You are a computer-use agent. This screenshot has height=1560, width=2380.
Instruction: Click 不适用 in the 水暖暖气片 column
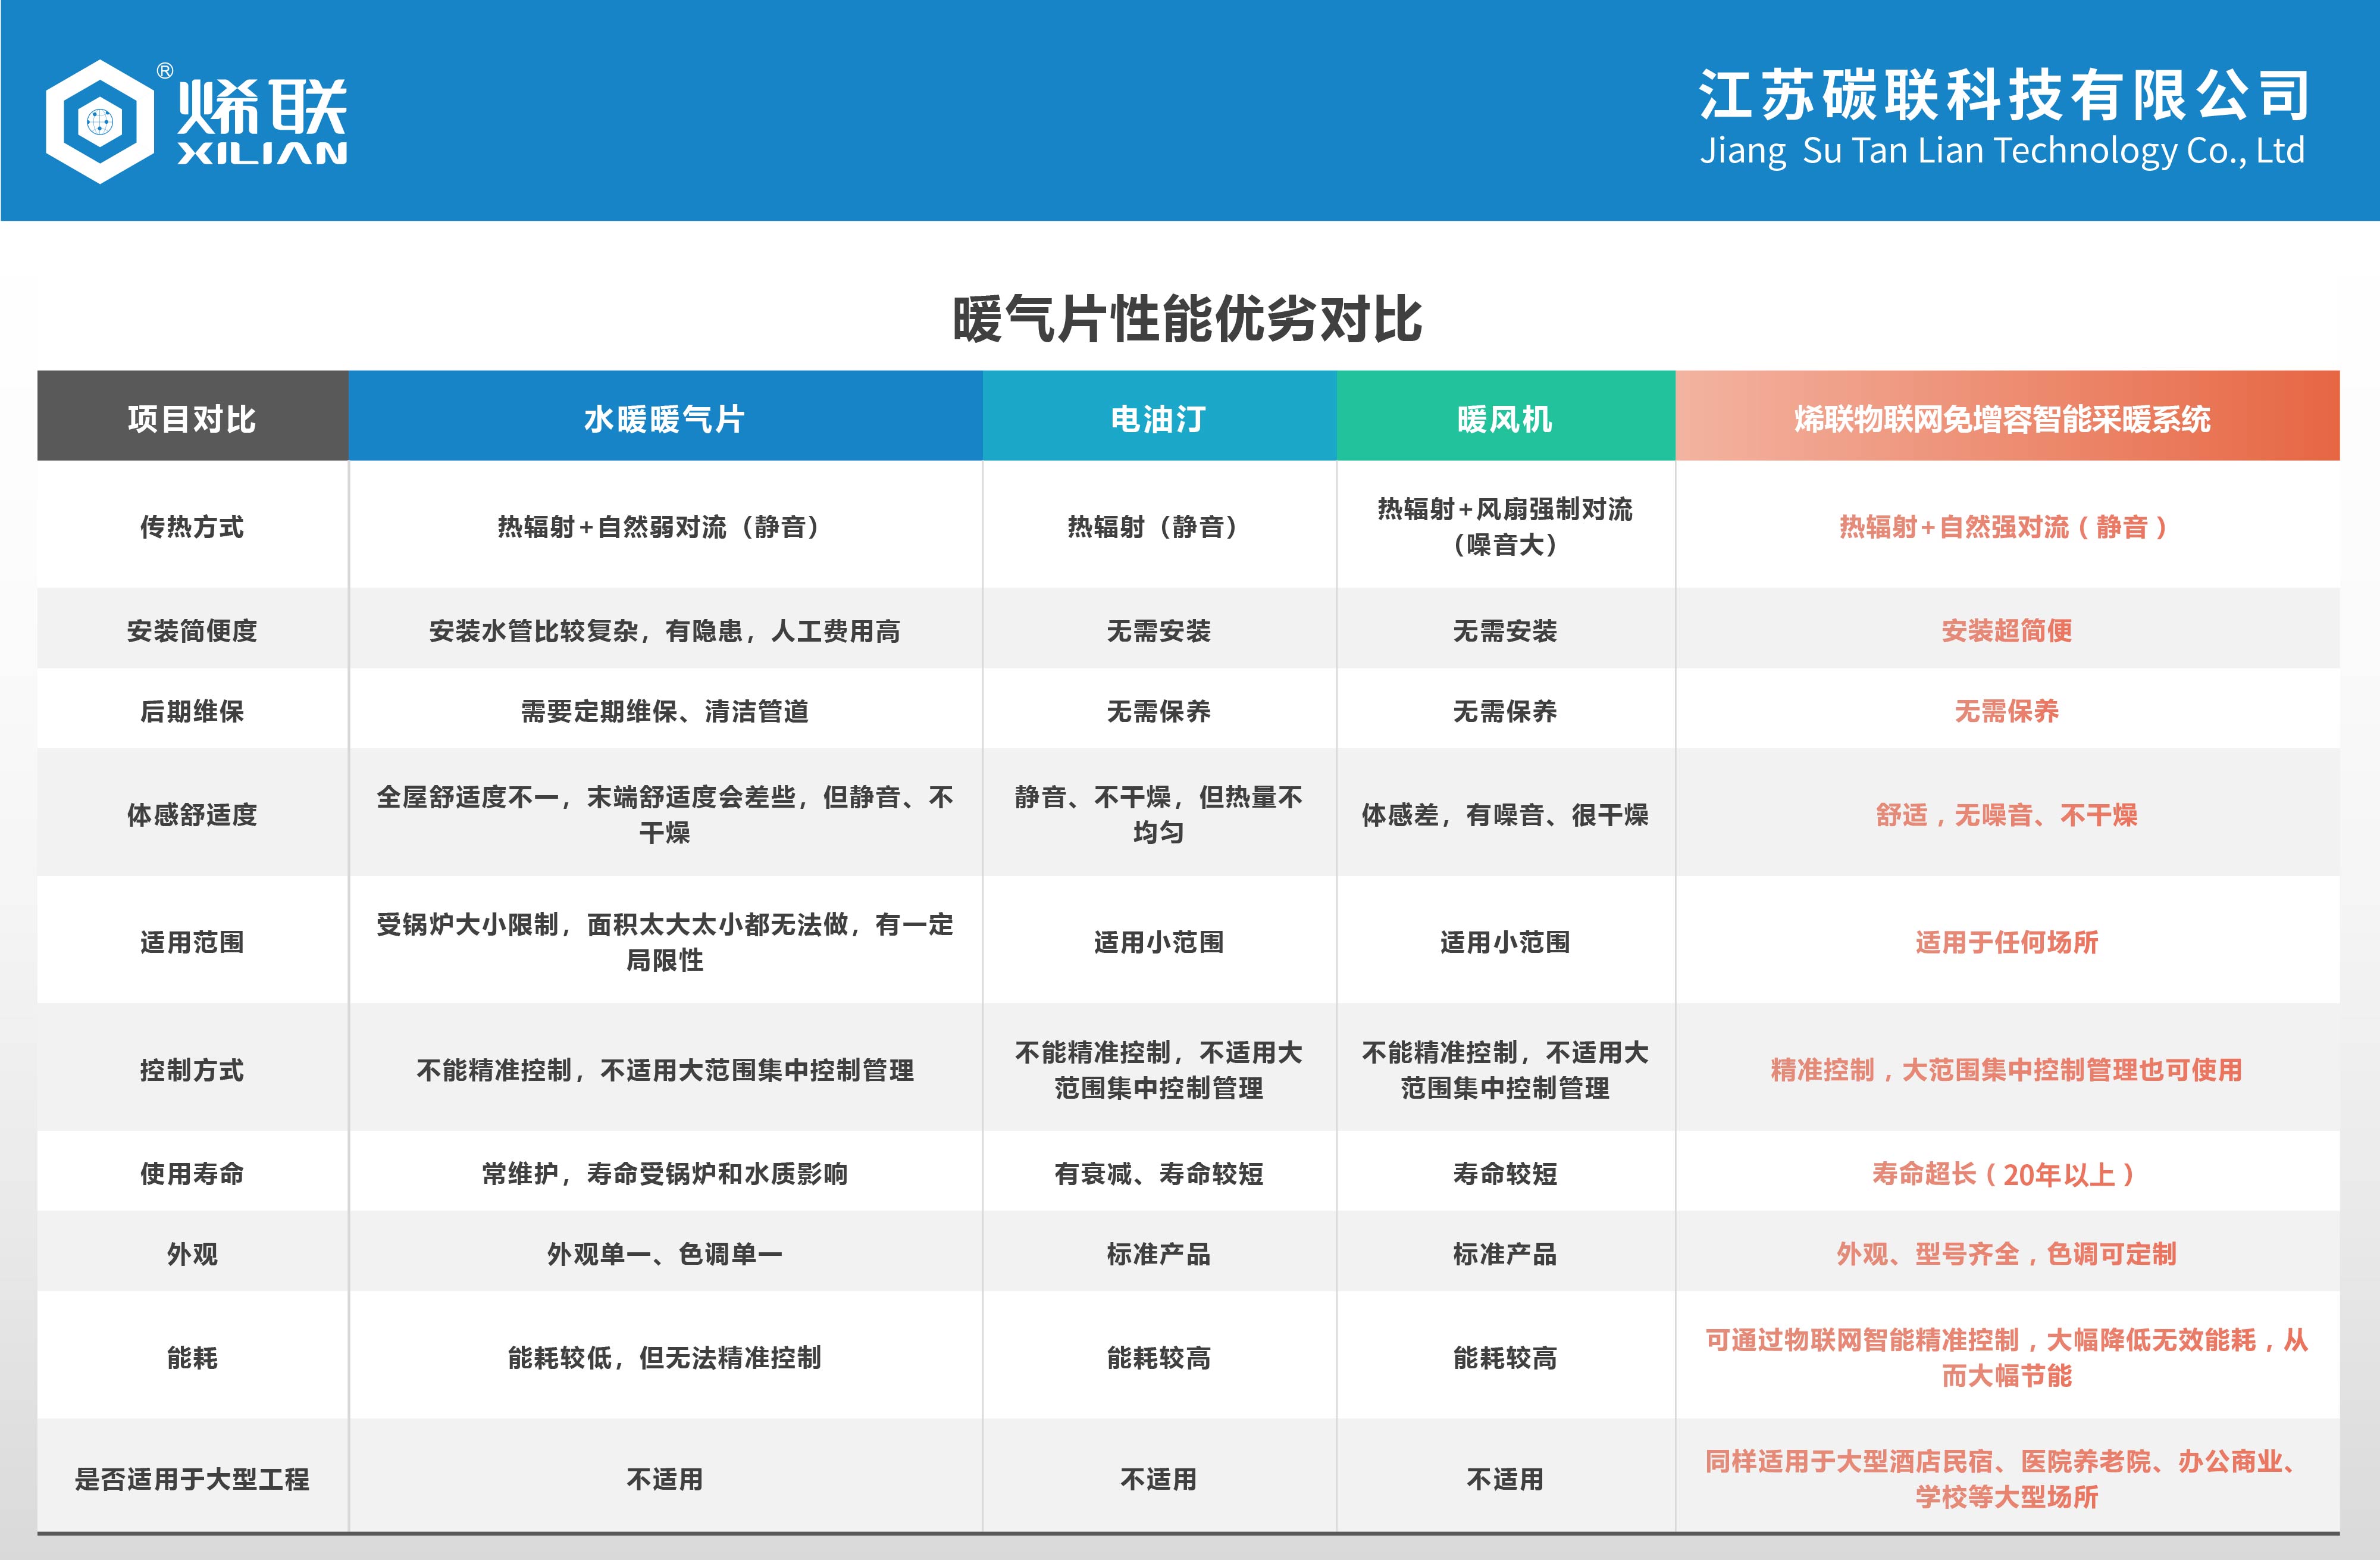pos(665,1478)
